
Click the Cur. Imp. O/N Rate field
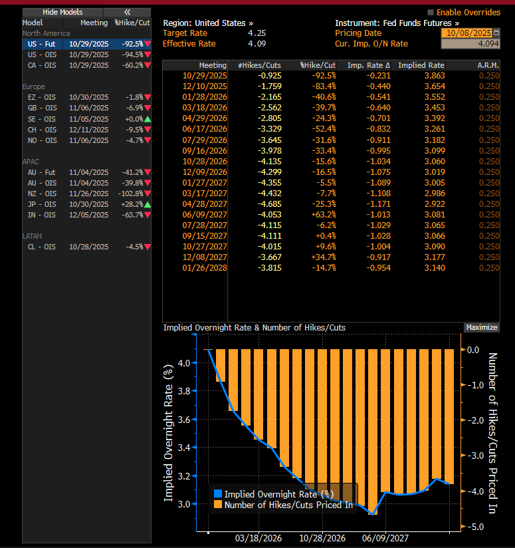[470, 44]
